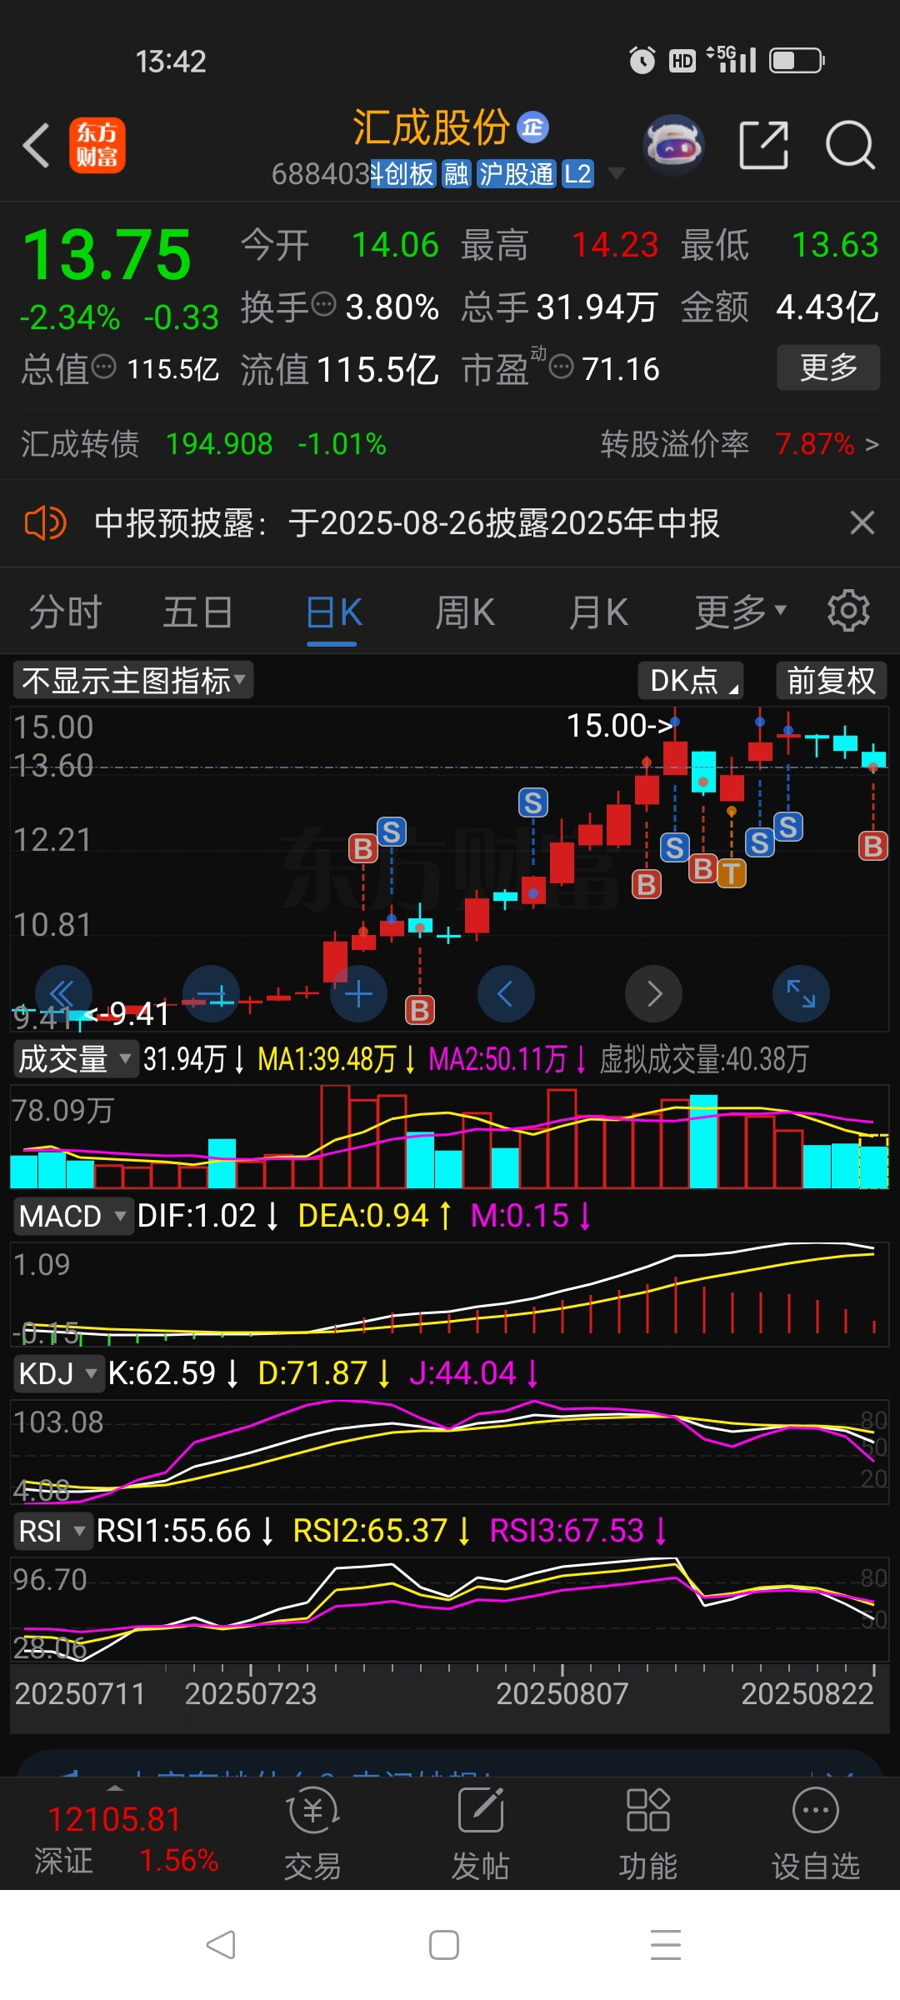Expand stock tags dropdown arrow
The height and width of the screenshot is (2000, 900).
click(x=617, y=173)
